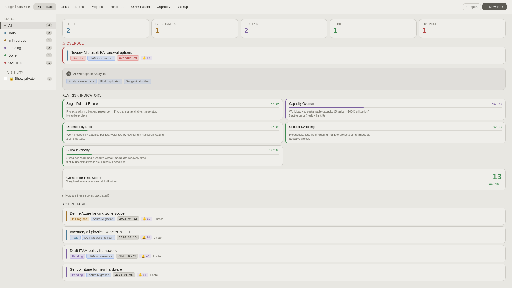
Task: Click bell reminder on EA renewal task
Action: (x=146, y=58)
